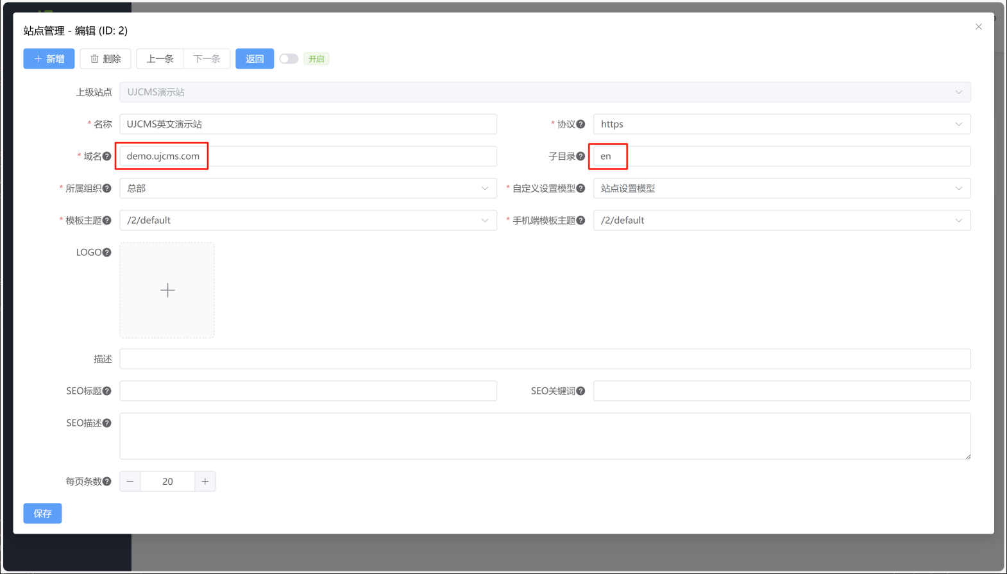The width and height of the screenshot is (1007, 574).
Task: Go to previous record with 上一条
Action: pos(160,59)
